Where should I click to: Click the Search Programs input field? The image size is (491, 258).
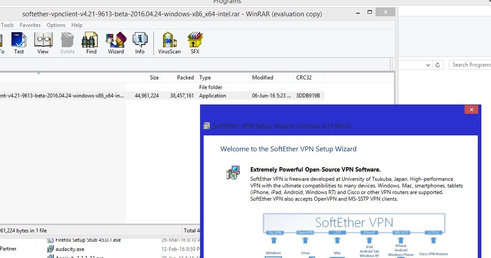(470, 65)
